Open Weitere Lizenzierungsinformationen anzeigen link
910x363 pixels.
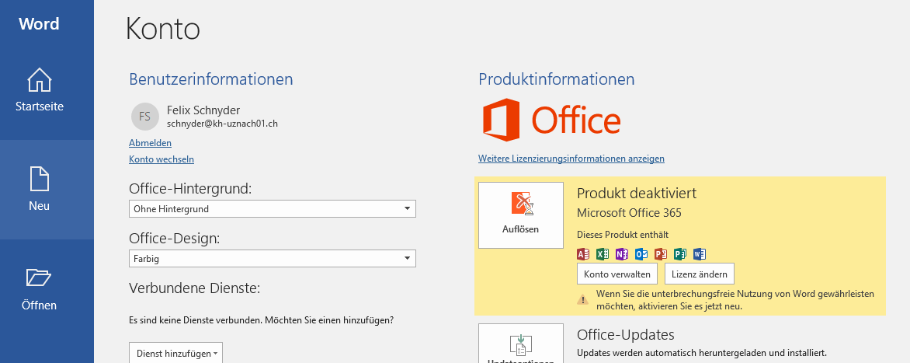571,158
